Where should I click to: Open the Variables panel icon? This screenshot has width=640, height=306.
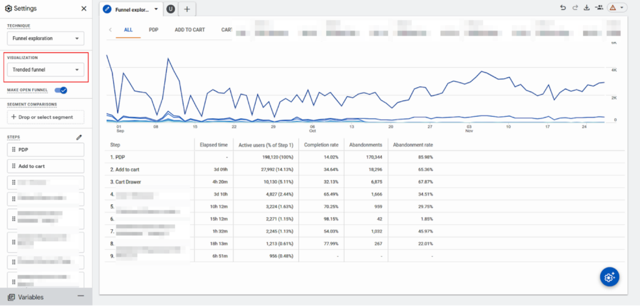11,297
